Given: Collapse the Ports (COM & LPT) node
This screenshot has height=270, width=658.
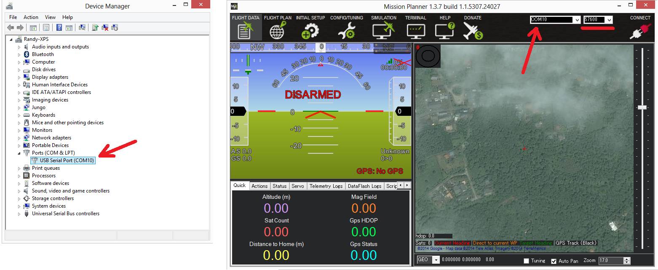Looking at the screenshot, I should coord(19,153).
